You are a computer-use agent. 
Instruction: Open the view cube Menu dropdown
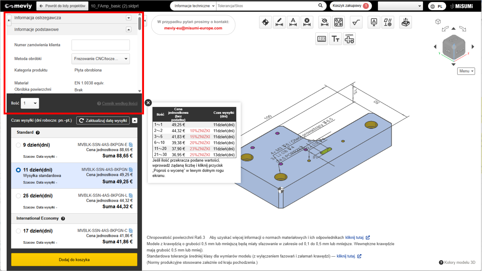click(x=466, y=71)
